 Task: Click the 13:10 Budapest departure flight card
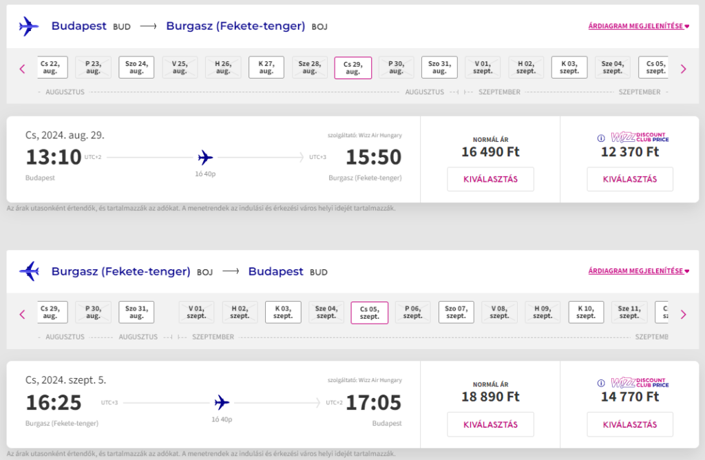[213, 158]
